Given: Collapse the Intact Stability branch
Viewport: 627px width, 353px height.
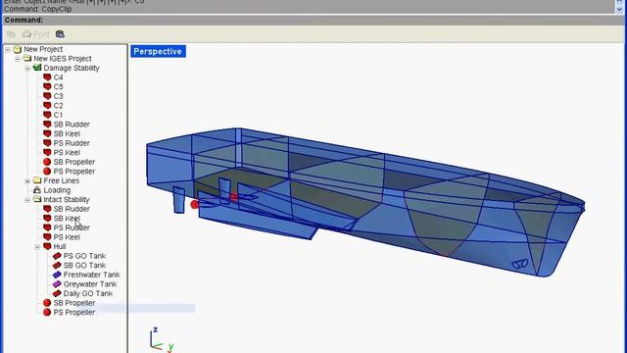Looking at the screenshot, I should click(x=27, y=200).
